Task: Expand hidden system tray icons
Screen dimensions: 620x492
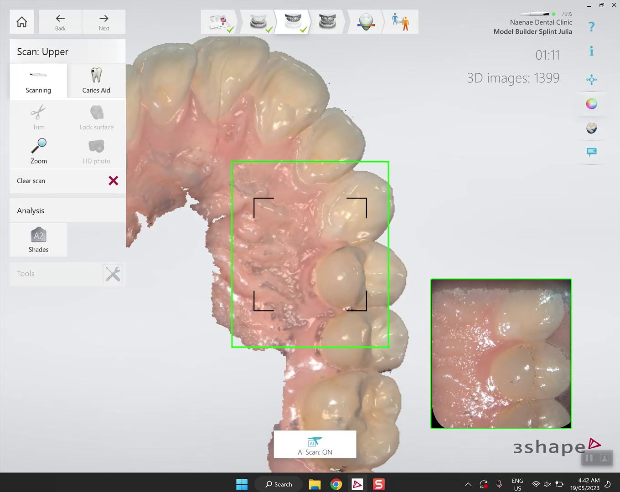Action: pos(468,484)
